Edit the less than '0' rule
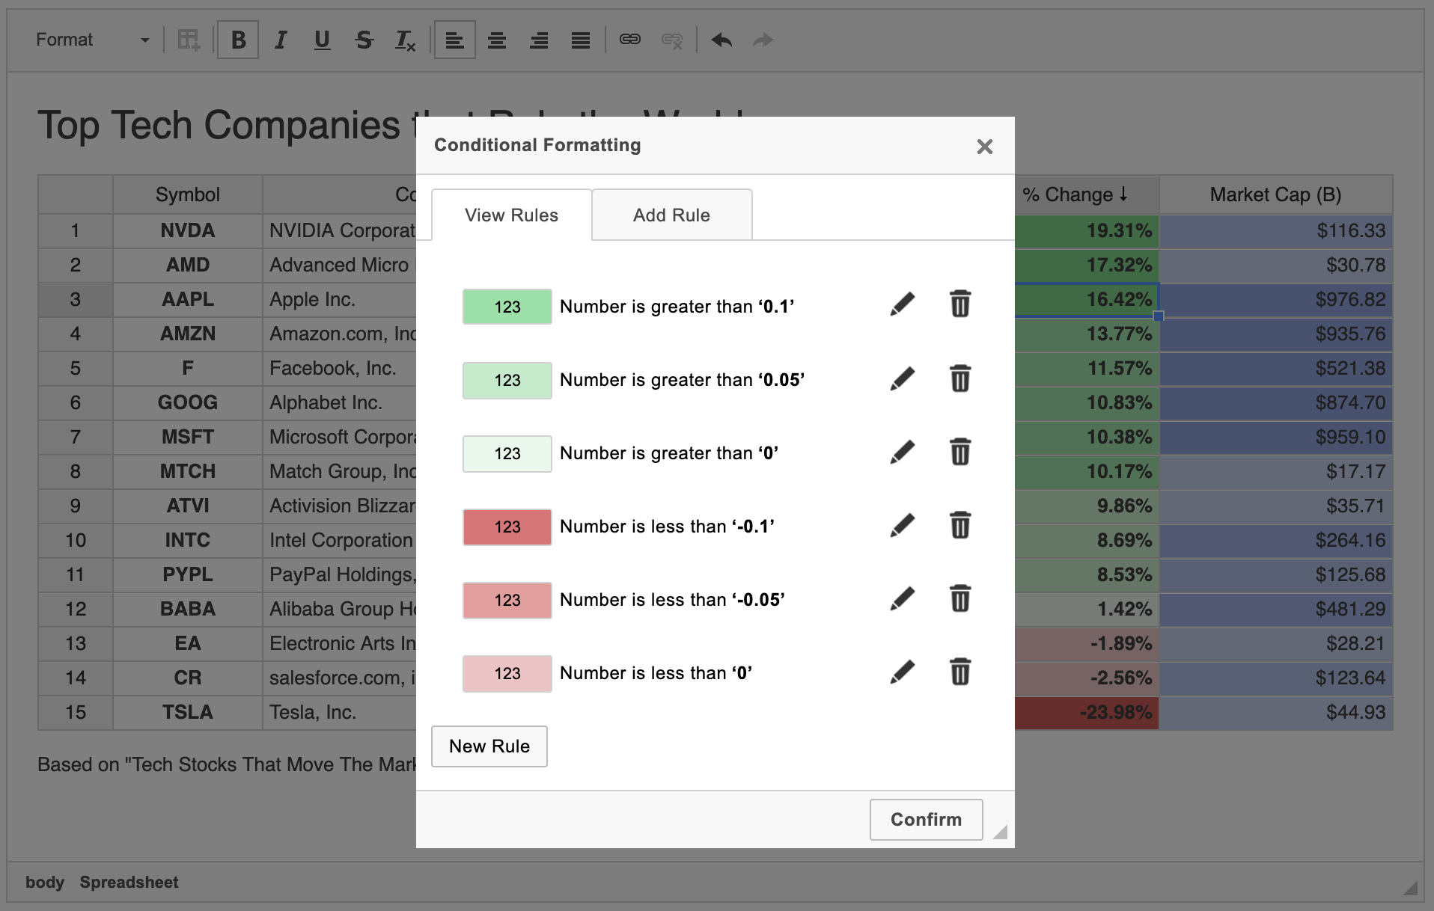The width and height of the screenshot is (1434, 911). [903, 672]
